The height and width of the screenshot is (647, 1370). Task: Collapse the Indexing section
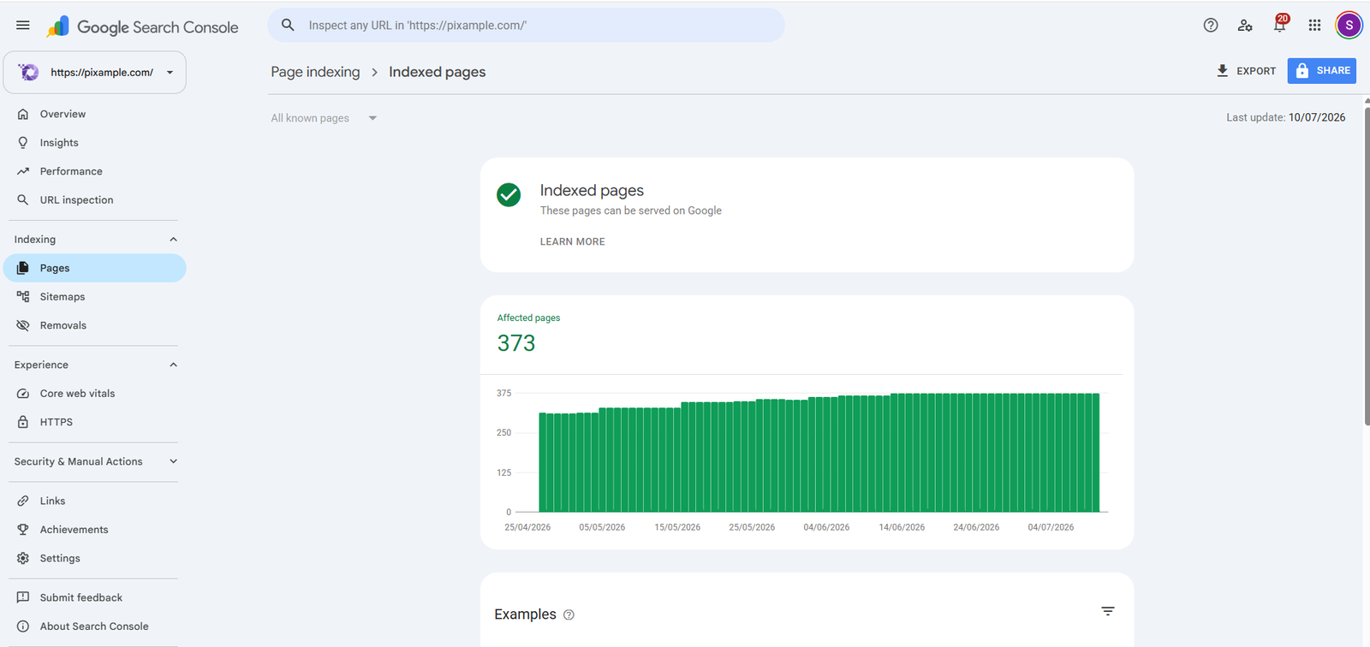click(x=174, y=240)
